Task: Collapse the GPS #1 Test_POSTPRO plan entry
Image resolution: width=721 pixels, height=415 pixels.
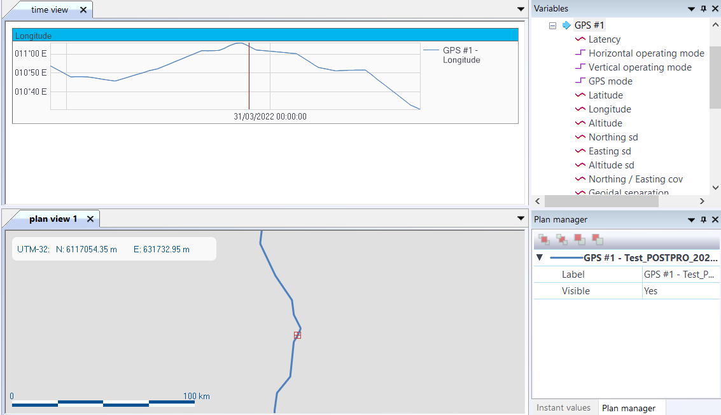Action: pos(540,258)
